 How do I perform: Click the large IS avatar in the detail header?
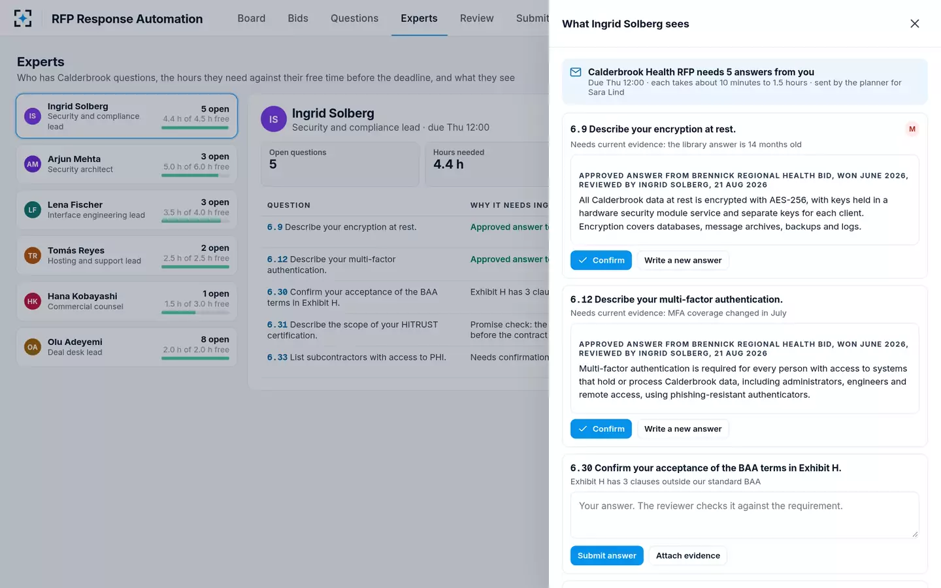pos(274,119)
